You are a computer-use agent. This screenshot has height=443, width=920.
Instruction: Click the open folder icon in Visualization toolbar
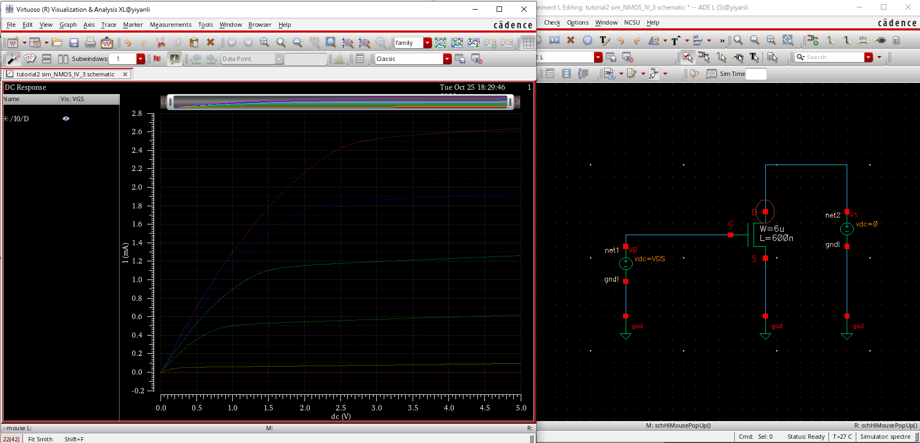[x=57, y=42]
